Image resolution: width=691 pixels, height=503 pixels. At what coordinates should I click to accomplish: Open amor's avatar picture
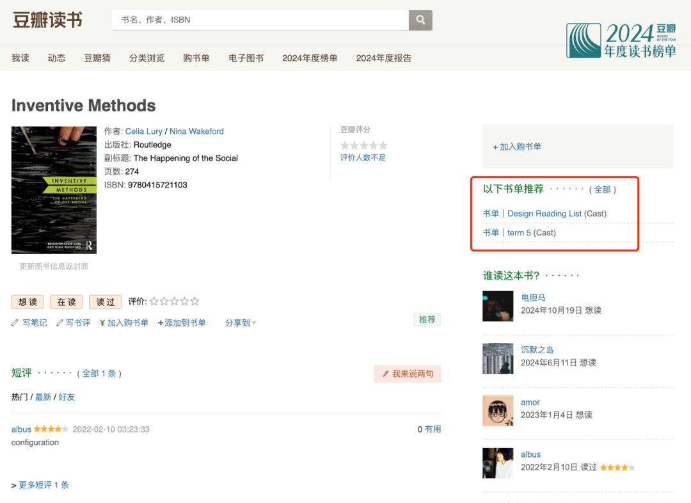point(498,411)
